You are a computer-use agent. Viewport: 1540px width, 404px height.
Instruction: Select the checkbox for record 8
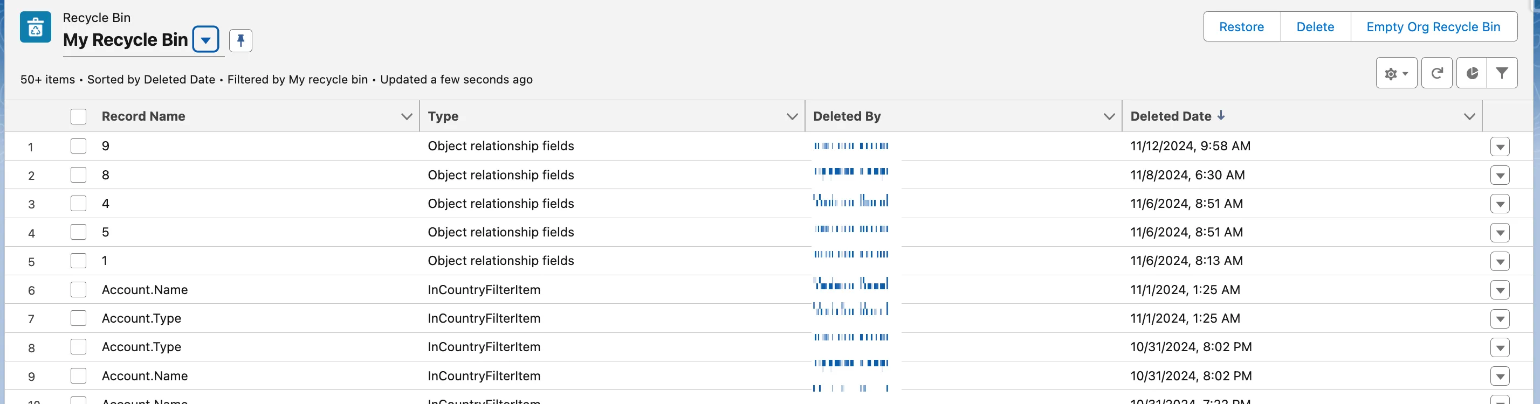click(78, 175)
